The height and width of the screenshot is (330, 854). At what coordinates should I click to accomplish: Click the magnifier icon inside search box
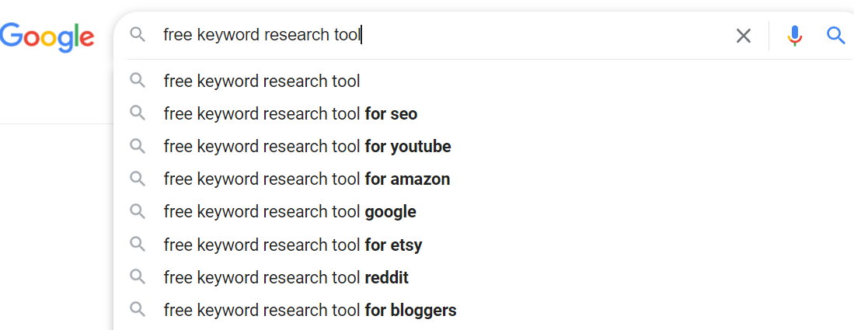pyautogui.click(x=138, y=35)
